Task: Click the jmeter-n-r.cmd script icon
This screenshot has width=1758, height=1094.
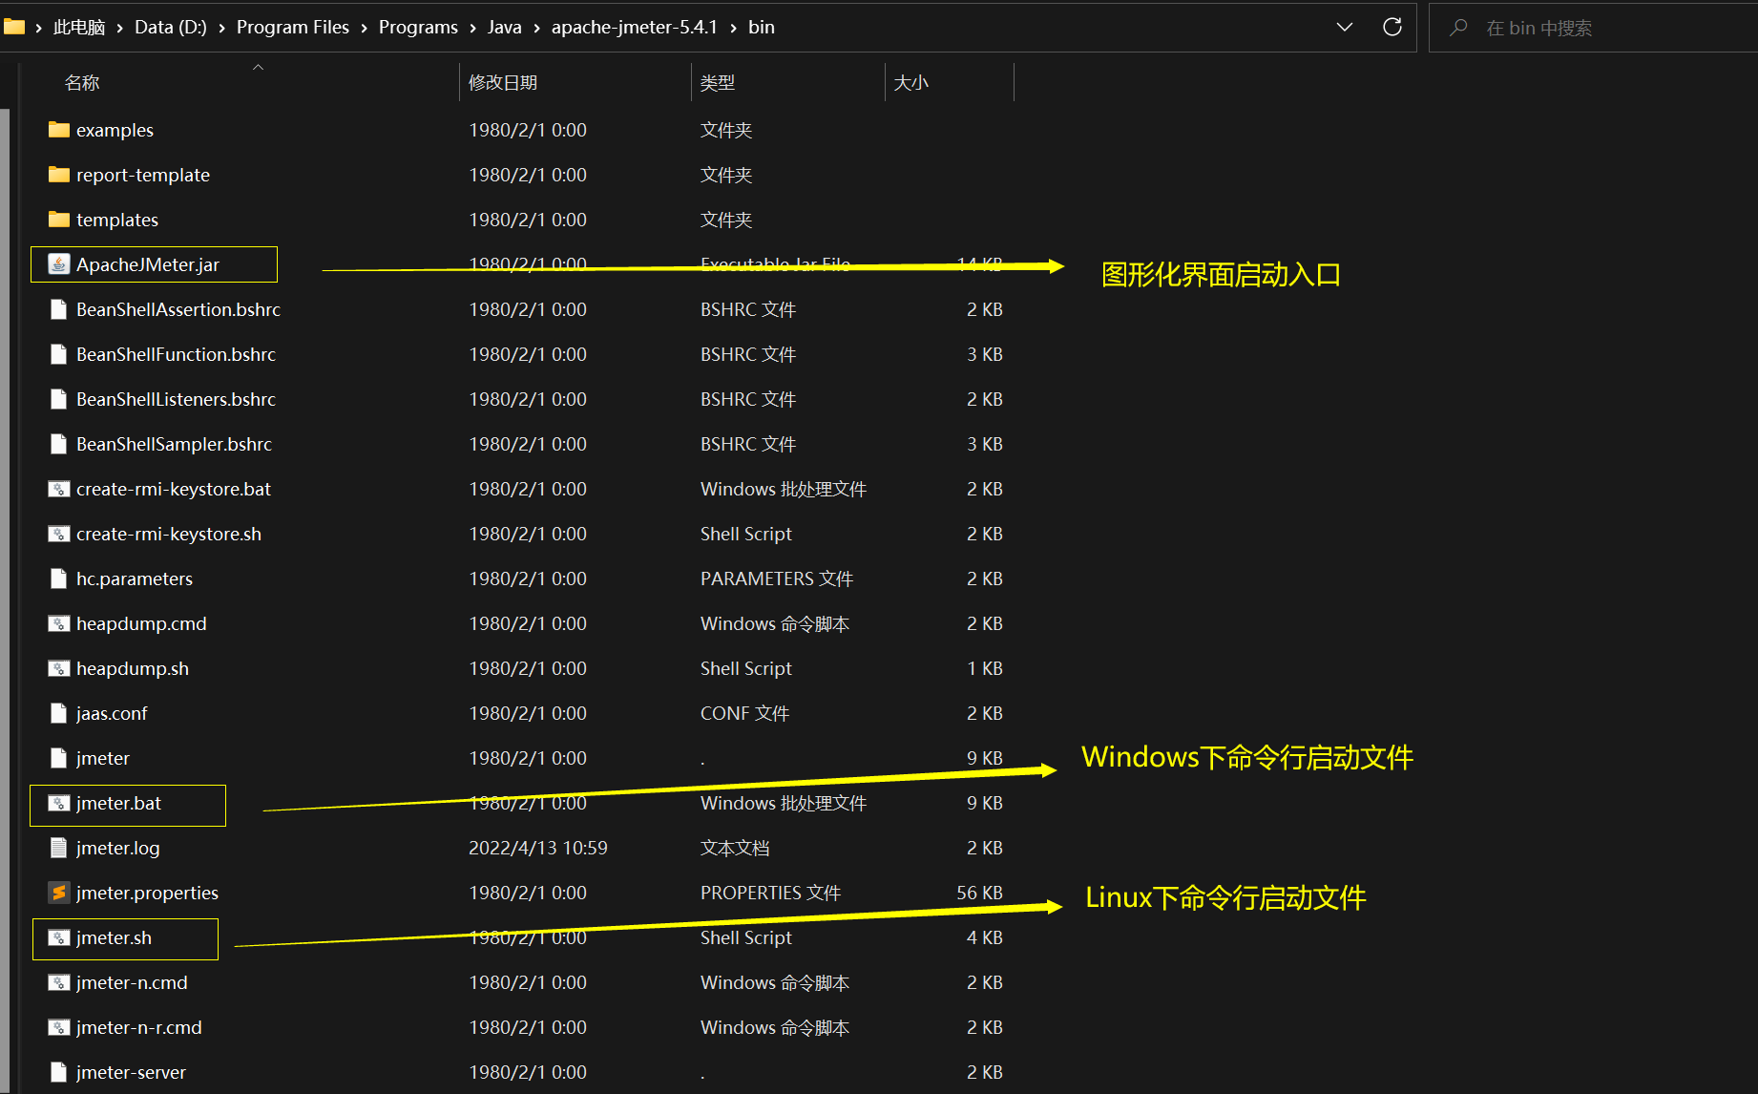Action: (x=59, y=1027)
